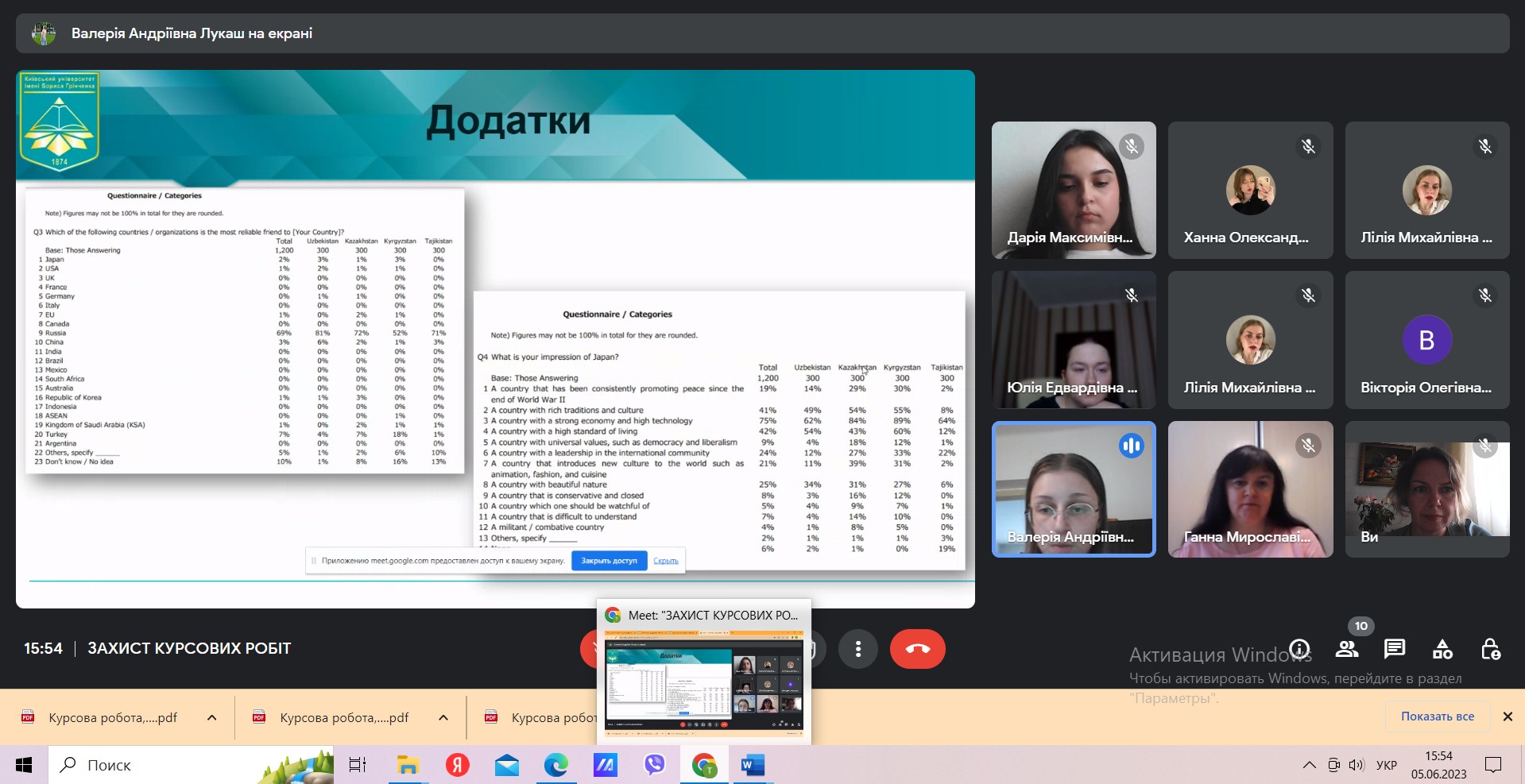Switch the УКР keyboard language indicator
Image resolution: width=1525 pixels, height=784 pixels.
(1387, 765)
